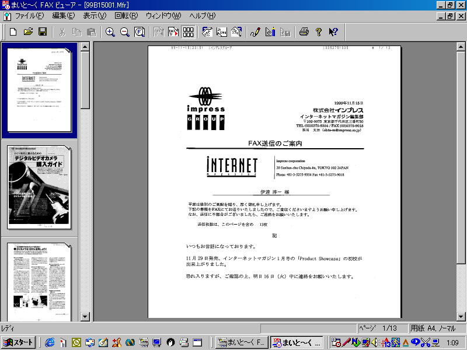This screenshot has width=467, height=350.
Task: Select the pen annotation tool icon
Action: pos(255,32)
